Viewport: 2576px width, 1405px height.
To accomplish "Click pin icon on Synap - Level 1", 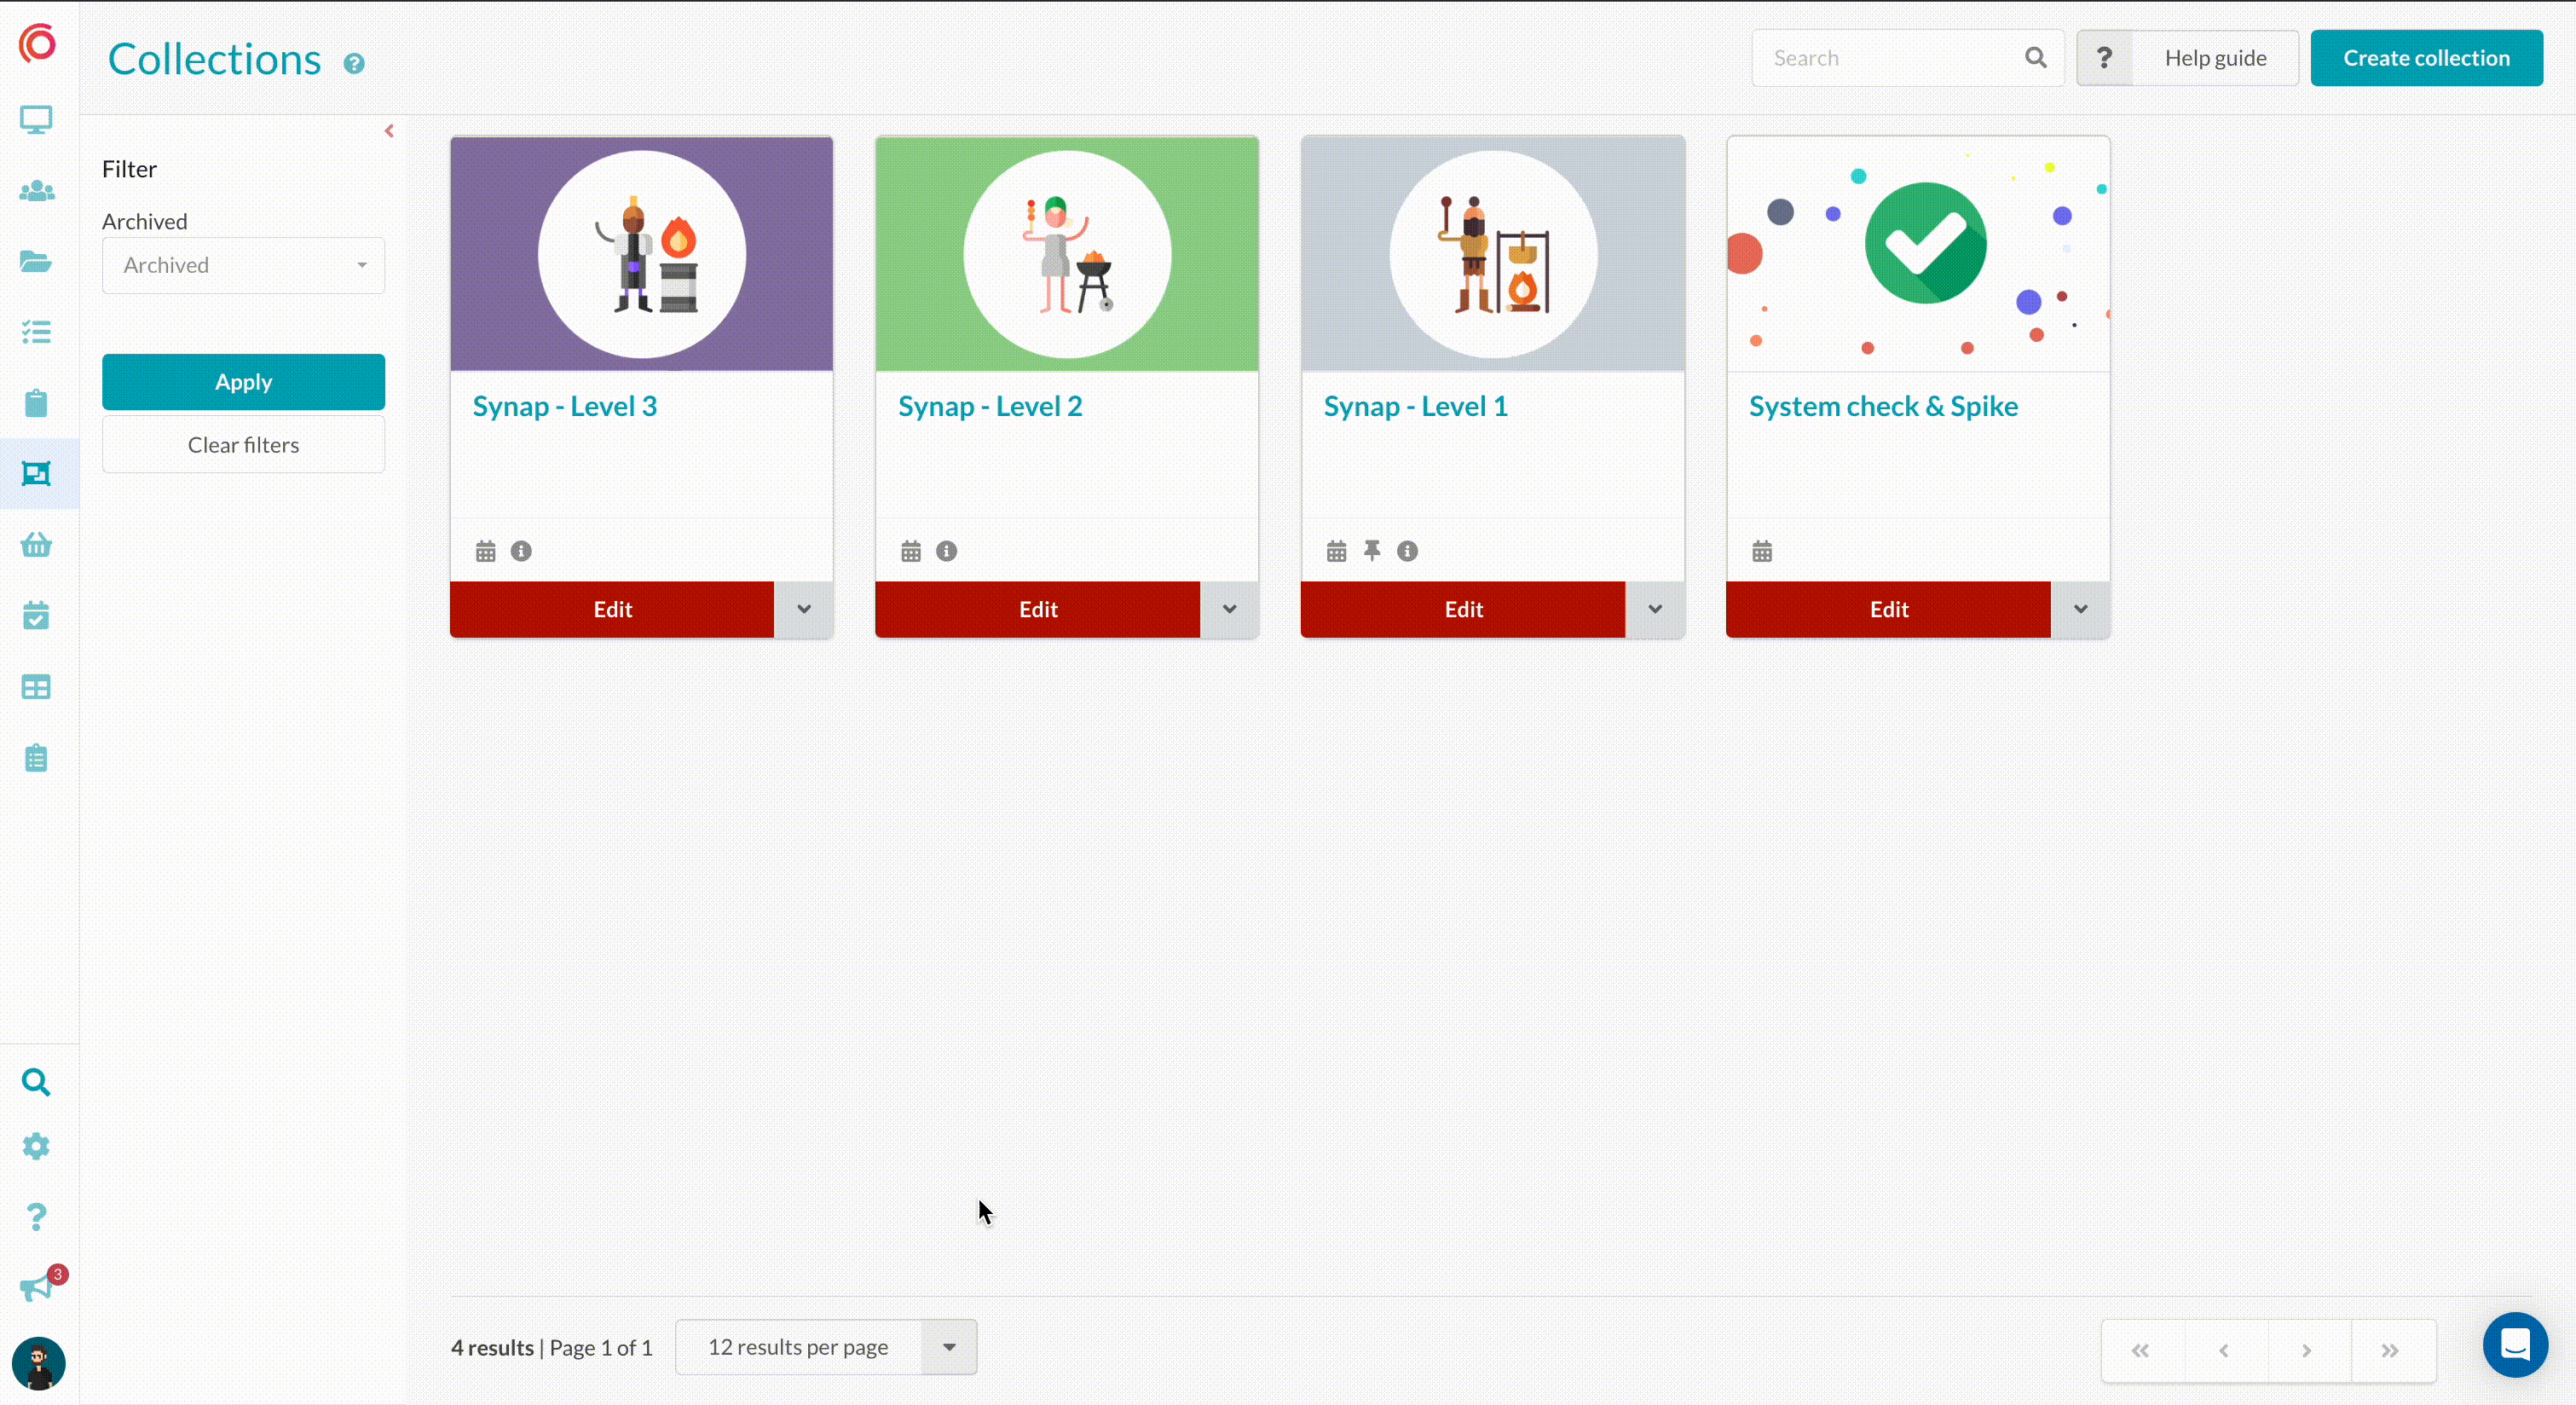I will [x=1372, y=551].
